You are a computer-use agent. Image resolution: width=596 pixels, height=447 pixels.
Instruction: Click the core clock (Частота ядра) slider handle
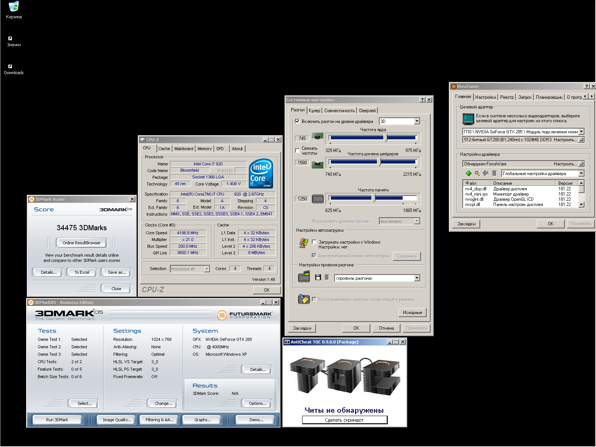(x=385, y=138)
